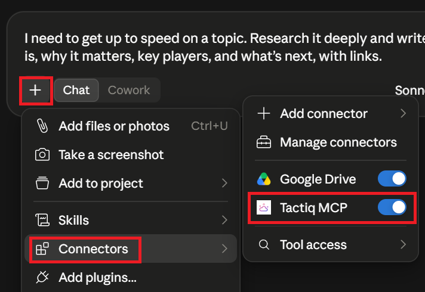Expand the Skills chevron arrow
425x292 pixels.
pyautogui.click(x=224, y=220)
